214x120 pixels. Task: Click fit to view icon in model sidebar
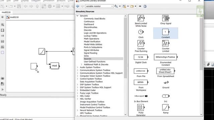click(x=2, y=30)
